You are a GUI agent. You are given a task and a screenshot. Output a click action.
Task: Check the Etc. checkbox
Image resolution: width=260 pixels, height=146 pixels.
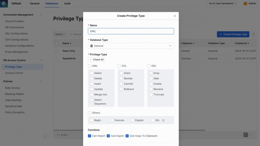click(x=153, y=120)
